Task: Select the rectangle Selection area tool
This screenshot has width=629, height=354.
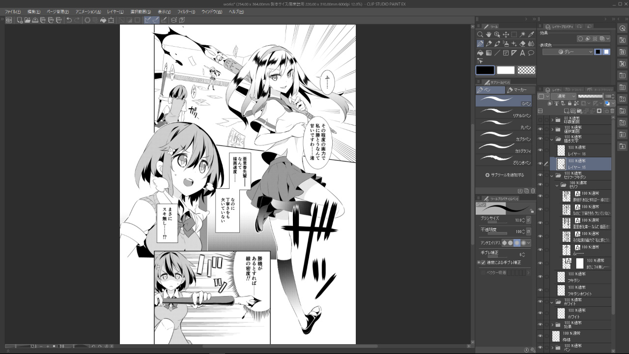Action: [514, 34]
